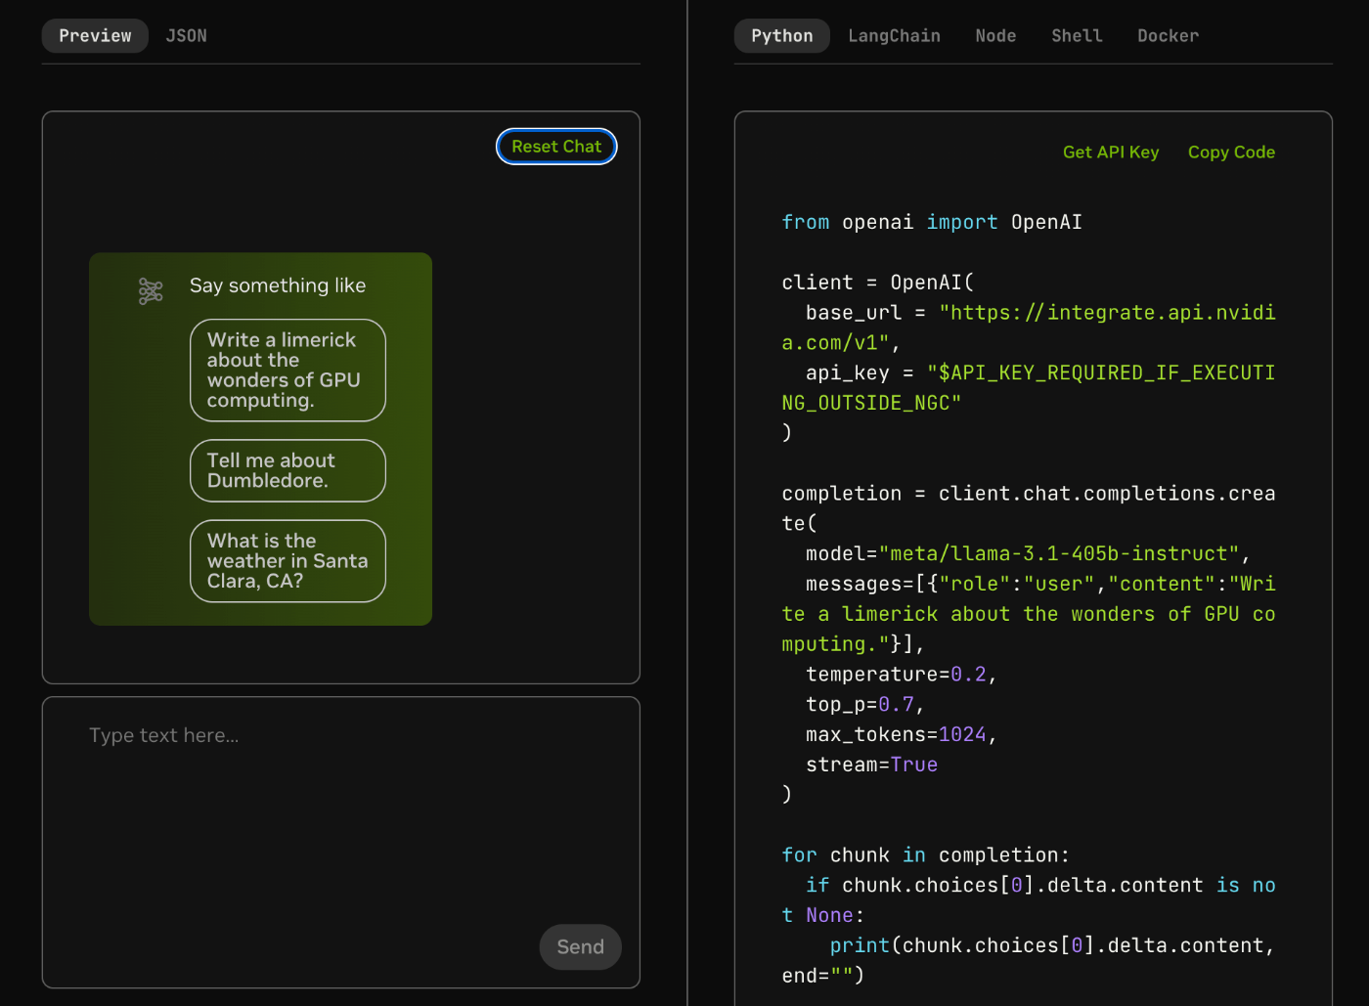
Task: Open the Node code tab
Action: click(x=995, y=36)
